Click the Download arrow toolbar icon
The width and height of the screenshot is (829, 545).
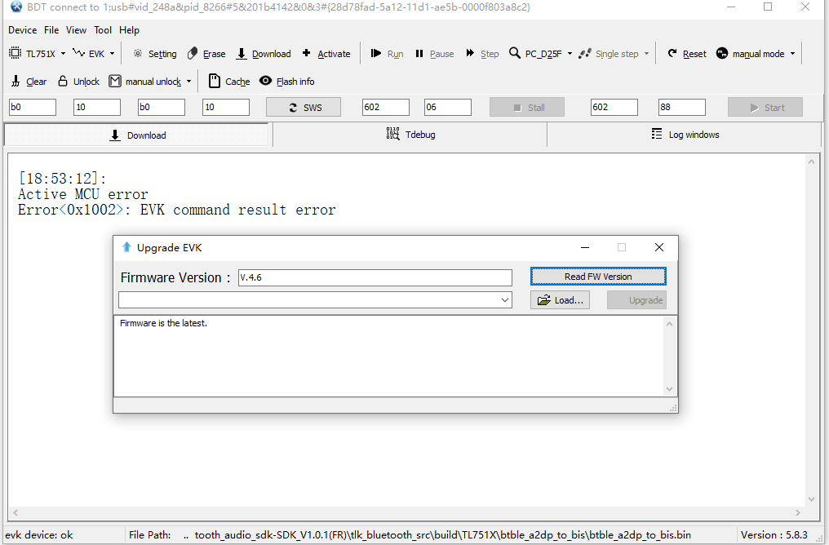241,53
